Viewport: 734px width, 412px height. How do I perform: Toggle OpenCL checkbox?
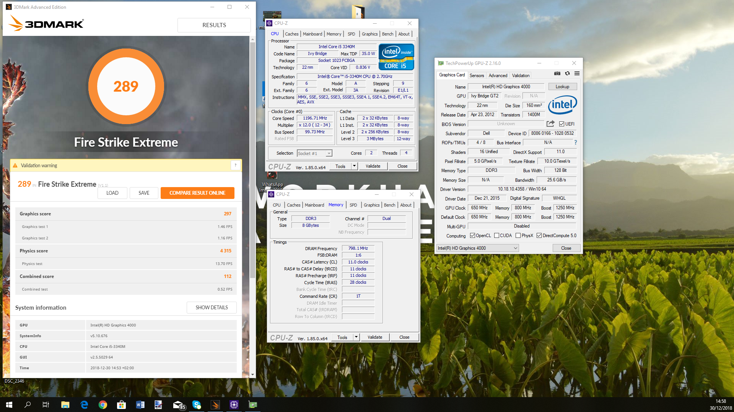click(x=472, y=236)
